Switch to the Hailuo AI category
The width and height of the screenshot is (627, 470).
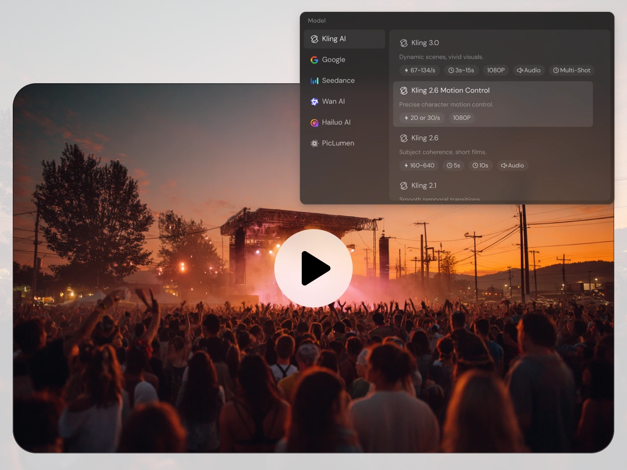coord(336,122)
